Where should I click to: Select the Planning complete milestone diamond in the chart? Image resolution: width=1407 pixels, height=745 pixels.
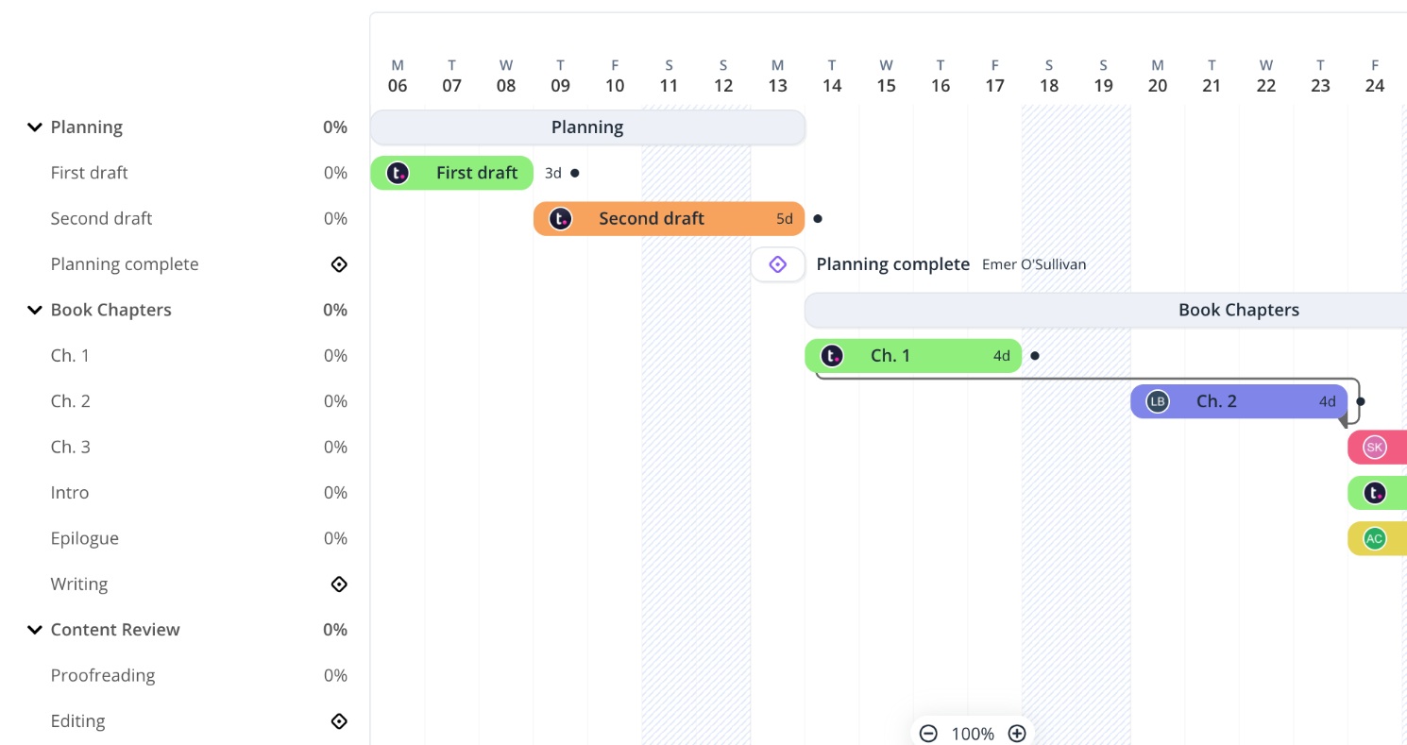[777, 264]
